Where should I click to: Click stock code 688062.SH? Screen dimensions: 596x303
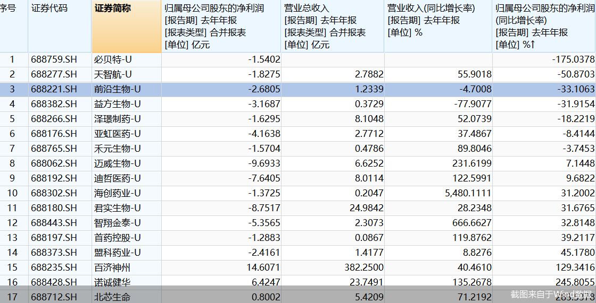[54, 163]
